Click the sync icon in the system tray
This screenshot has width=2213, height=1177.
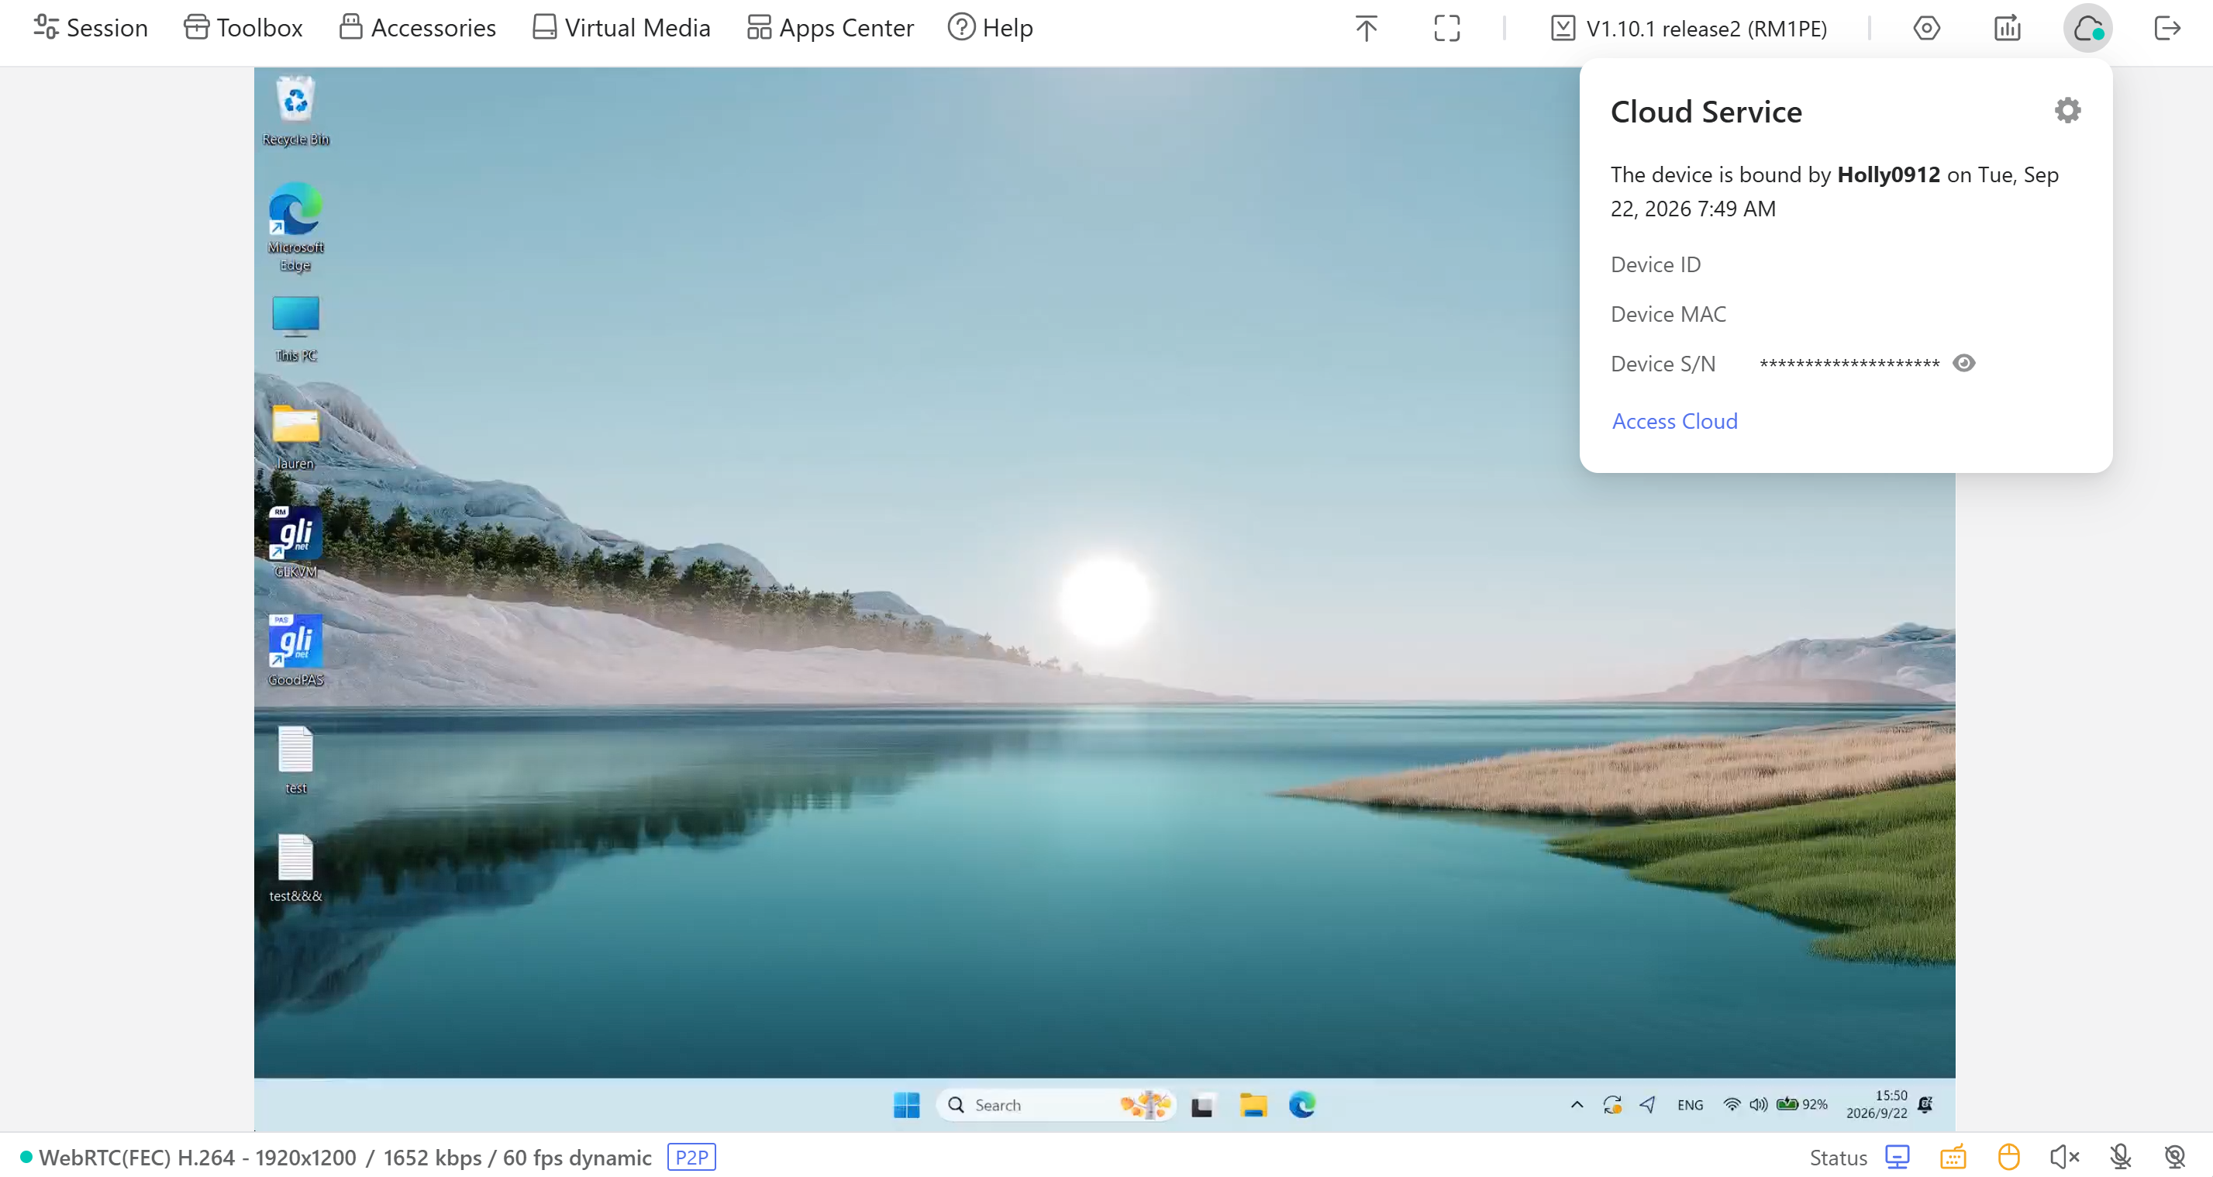pos(1612,1104)
